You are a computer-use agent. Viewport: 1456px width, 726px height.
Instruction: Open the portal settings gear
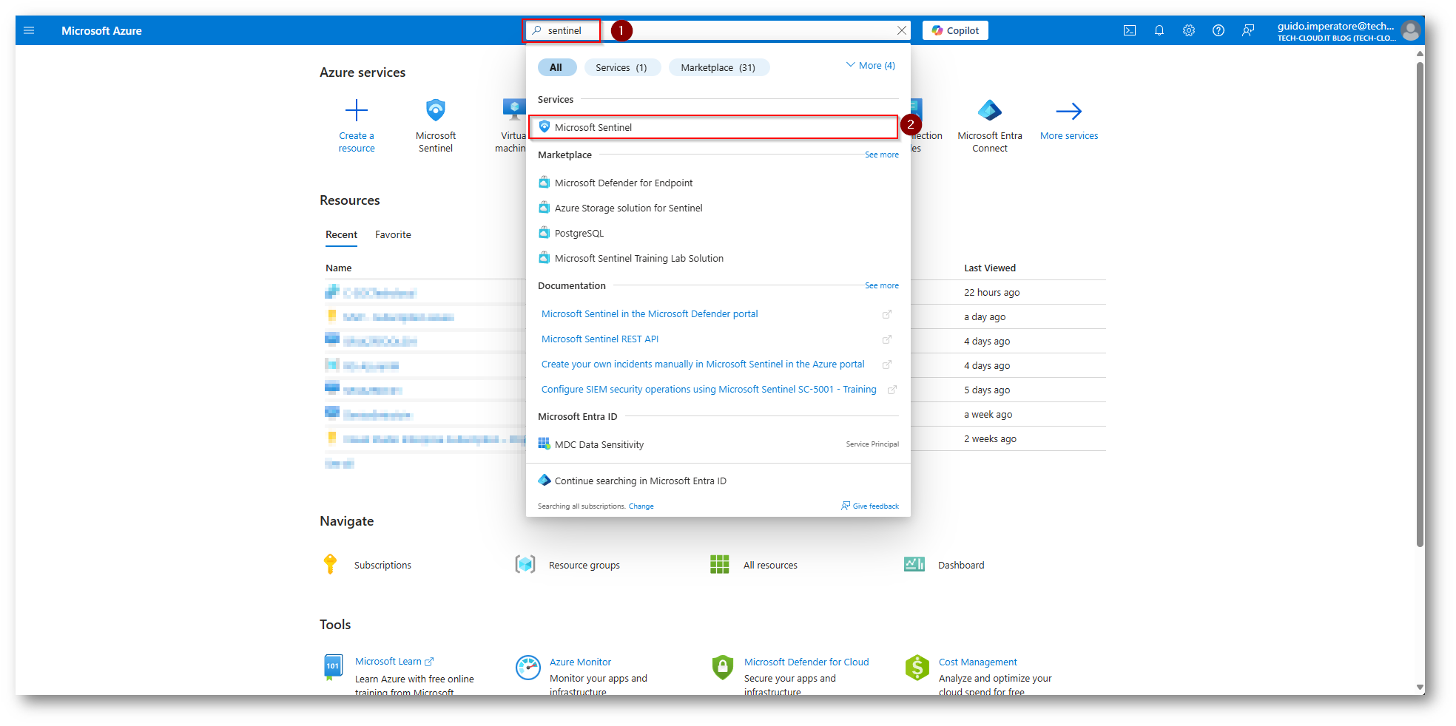1189,30
